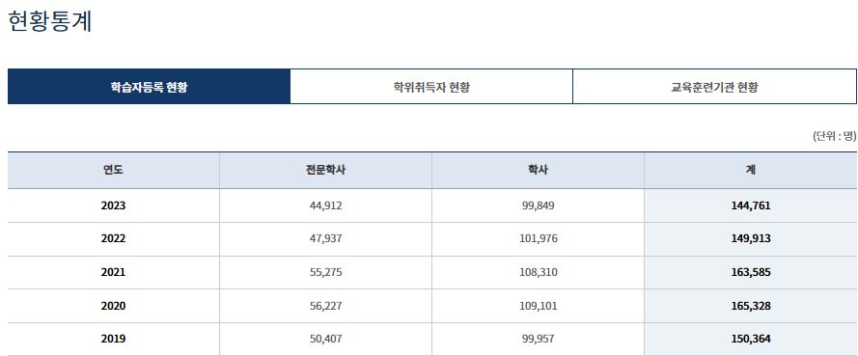Select the 교육훈련기관 현황 tab
858x356 pixels.
pos(714,87)
